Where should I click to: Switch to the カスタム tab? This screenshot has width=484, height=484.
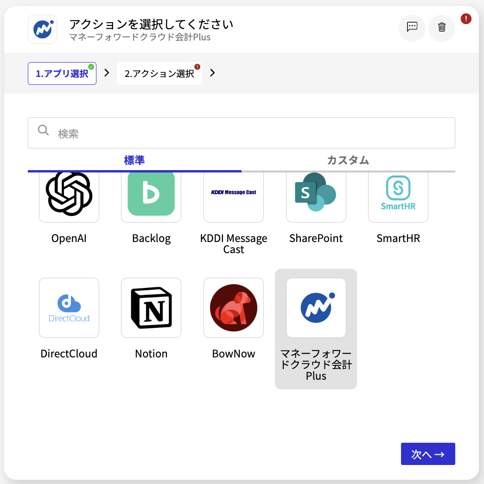[x=348, y=161]
